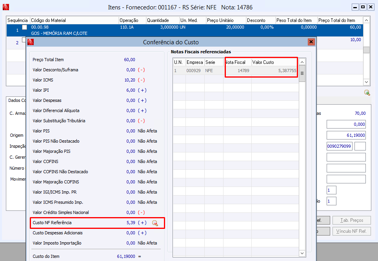
Task: Select item sequence 2 row number
Action: coord(17,43)
